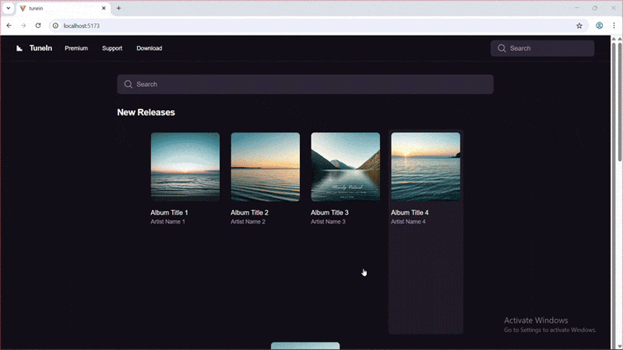623x350 pixels.
Task: Open the Premium nav item
Action: (x=76, y=48)
